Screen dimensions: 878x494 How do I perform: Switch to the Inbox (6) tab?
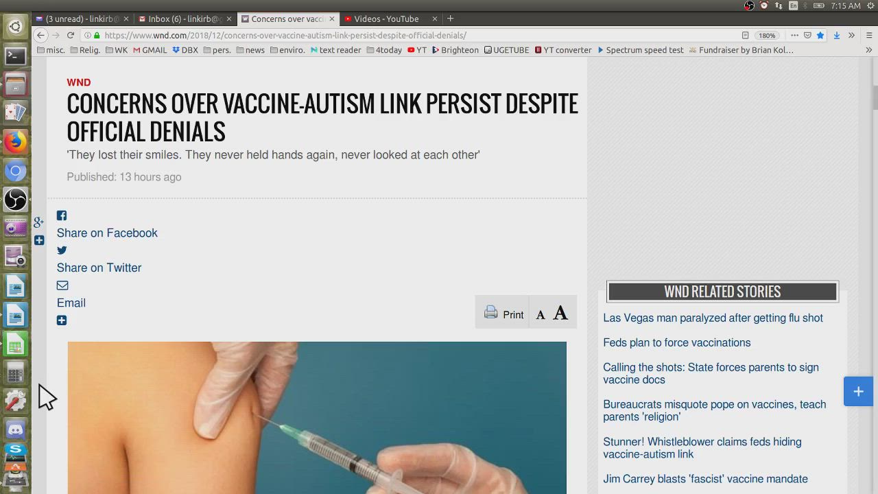[x=185, y=19]
